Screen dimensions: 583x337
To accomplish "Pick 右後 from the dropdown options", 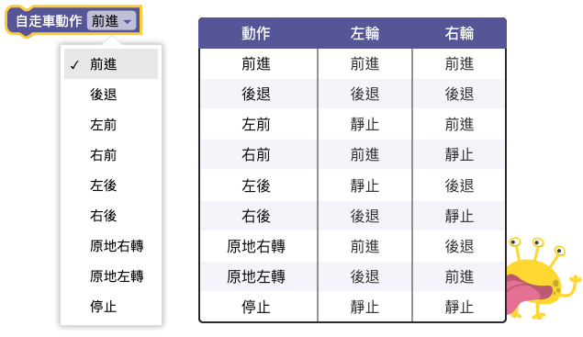I will [111, 216].
